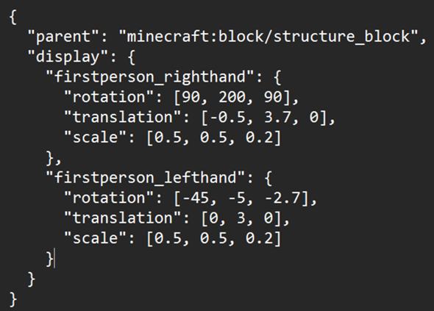Click the final closing brace
Screen dimensions: 434x311
[13, 299]
